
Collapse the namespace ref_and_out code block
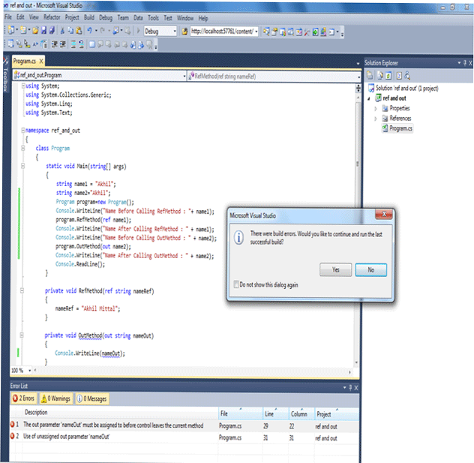click(23, 131)
